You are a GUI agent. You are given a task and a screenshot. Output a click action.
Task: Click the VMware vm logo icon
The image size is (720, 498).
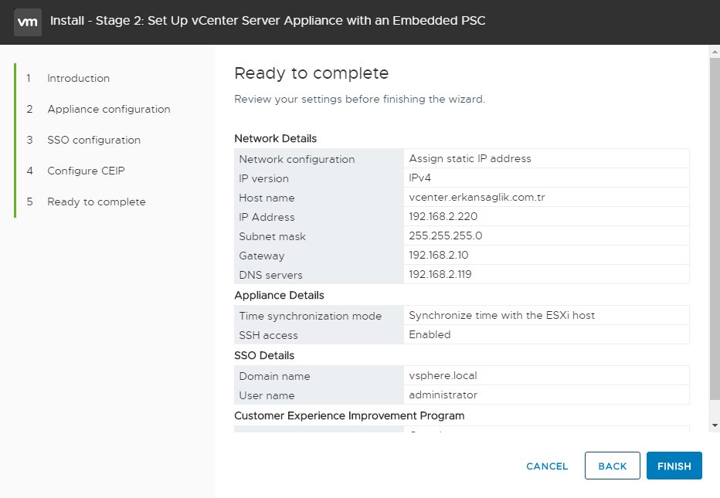[x=28, y=22]
